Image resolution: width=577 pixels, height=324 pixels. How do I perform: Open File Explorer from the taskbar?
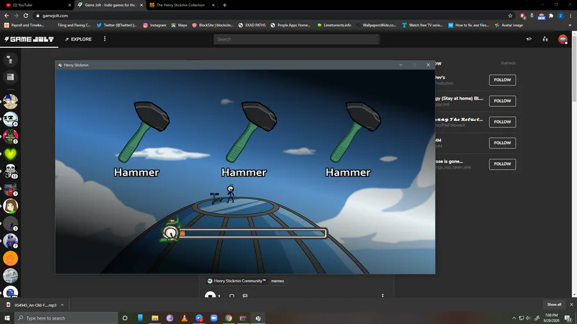(155, 318)
